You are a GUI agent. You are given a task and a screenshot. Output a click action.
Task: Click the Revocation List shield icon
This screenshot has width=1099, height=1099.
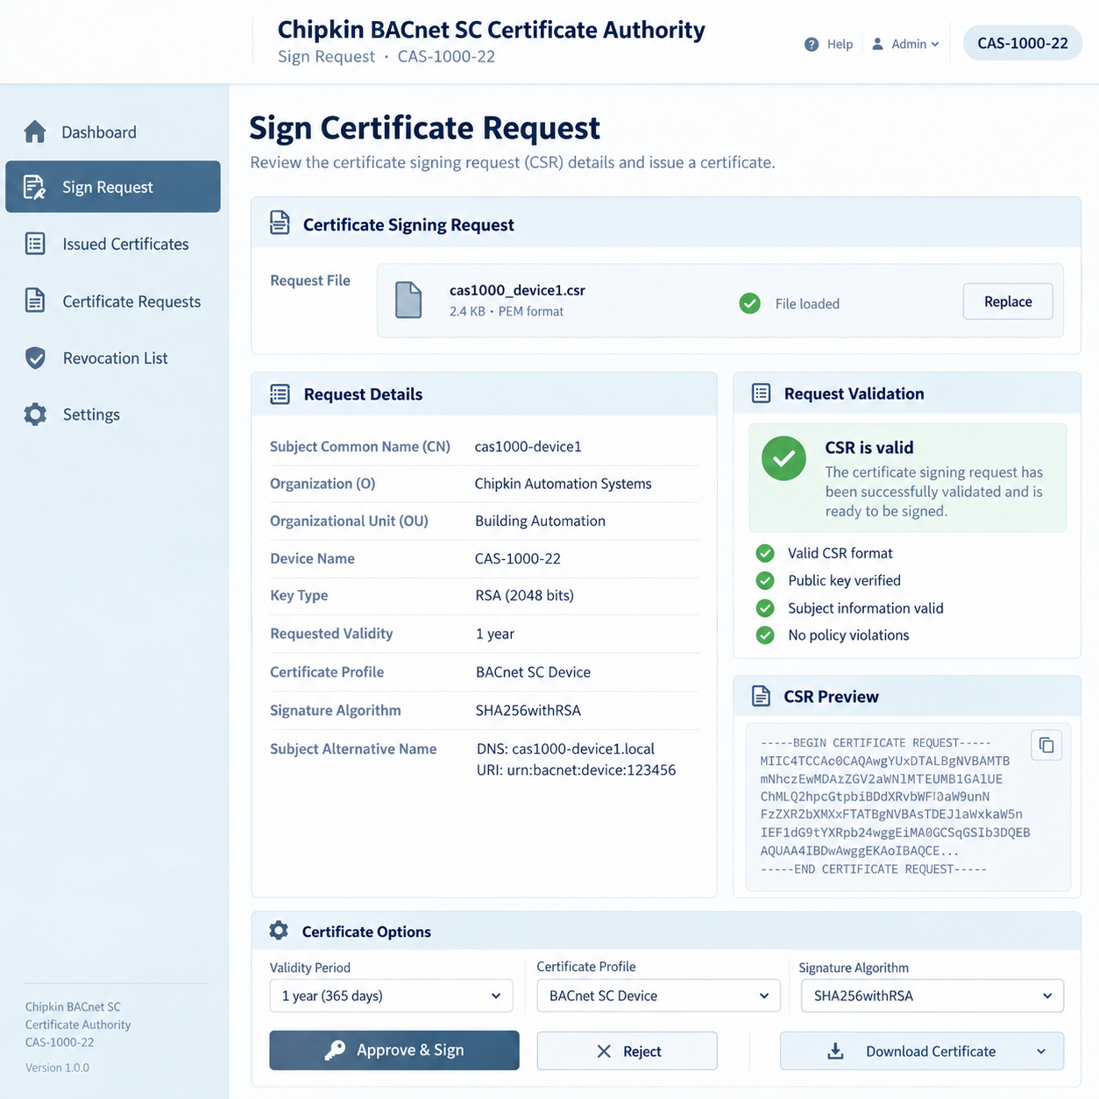pos(35,358)
